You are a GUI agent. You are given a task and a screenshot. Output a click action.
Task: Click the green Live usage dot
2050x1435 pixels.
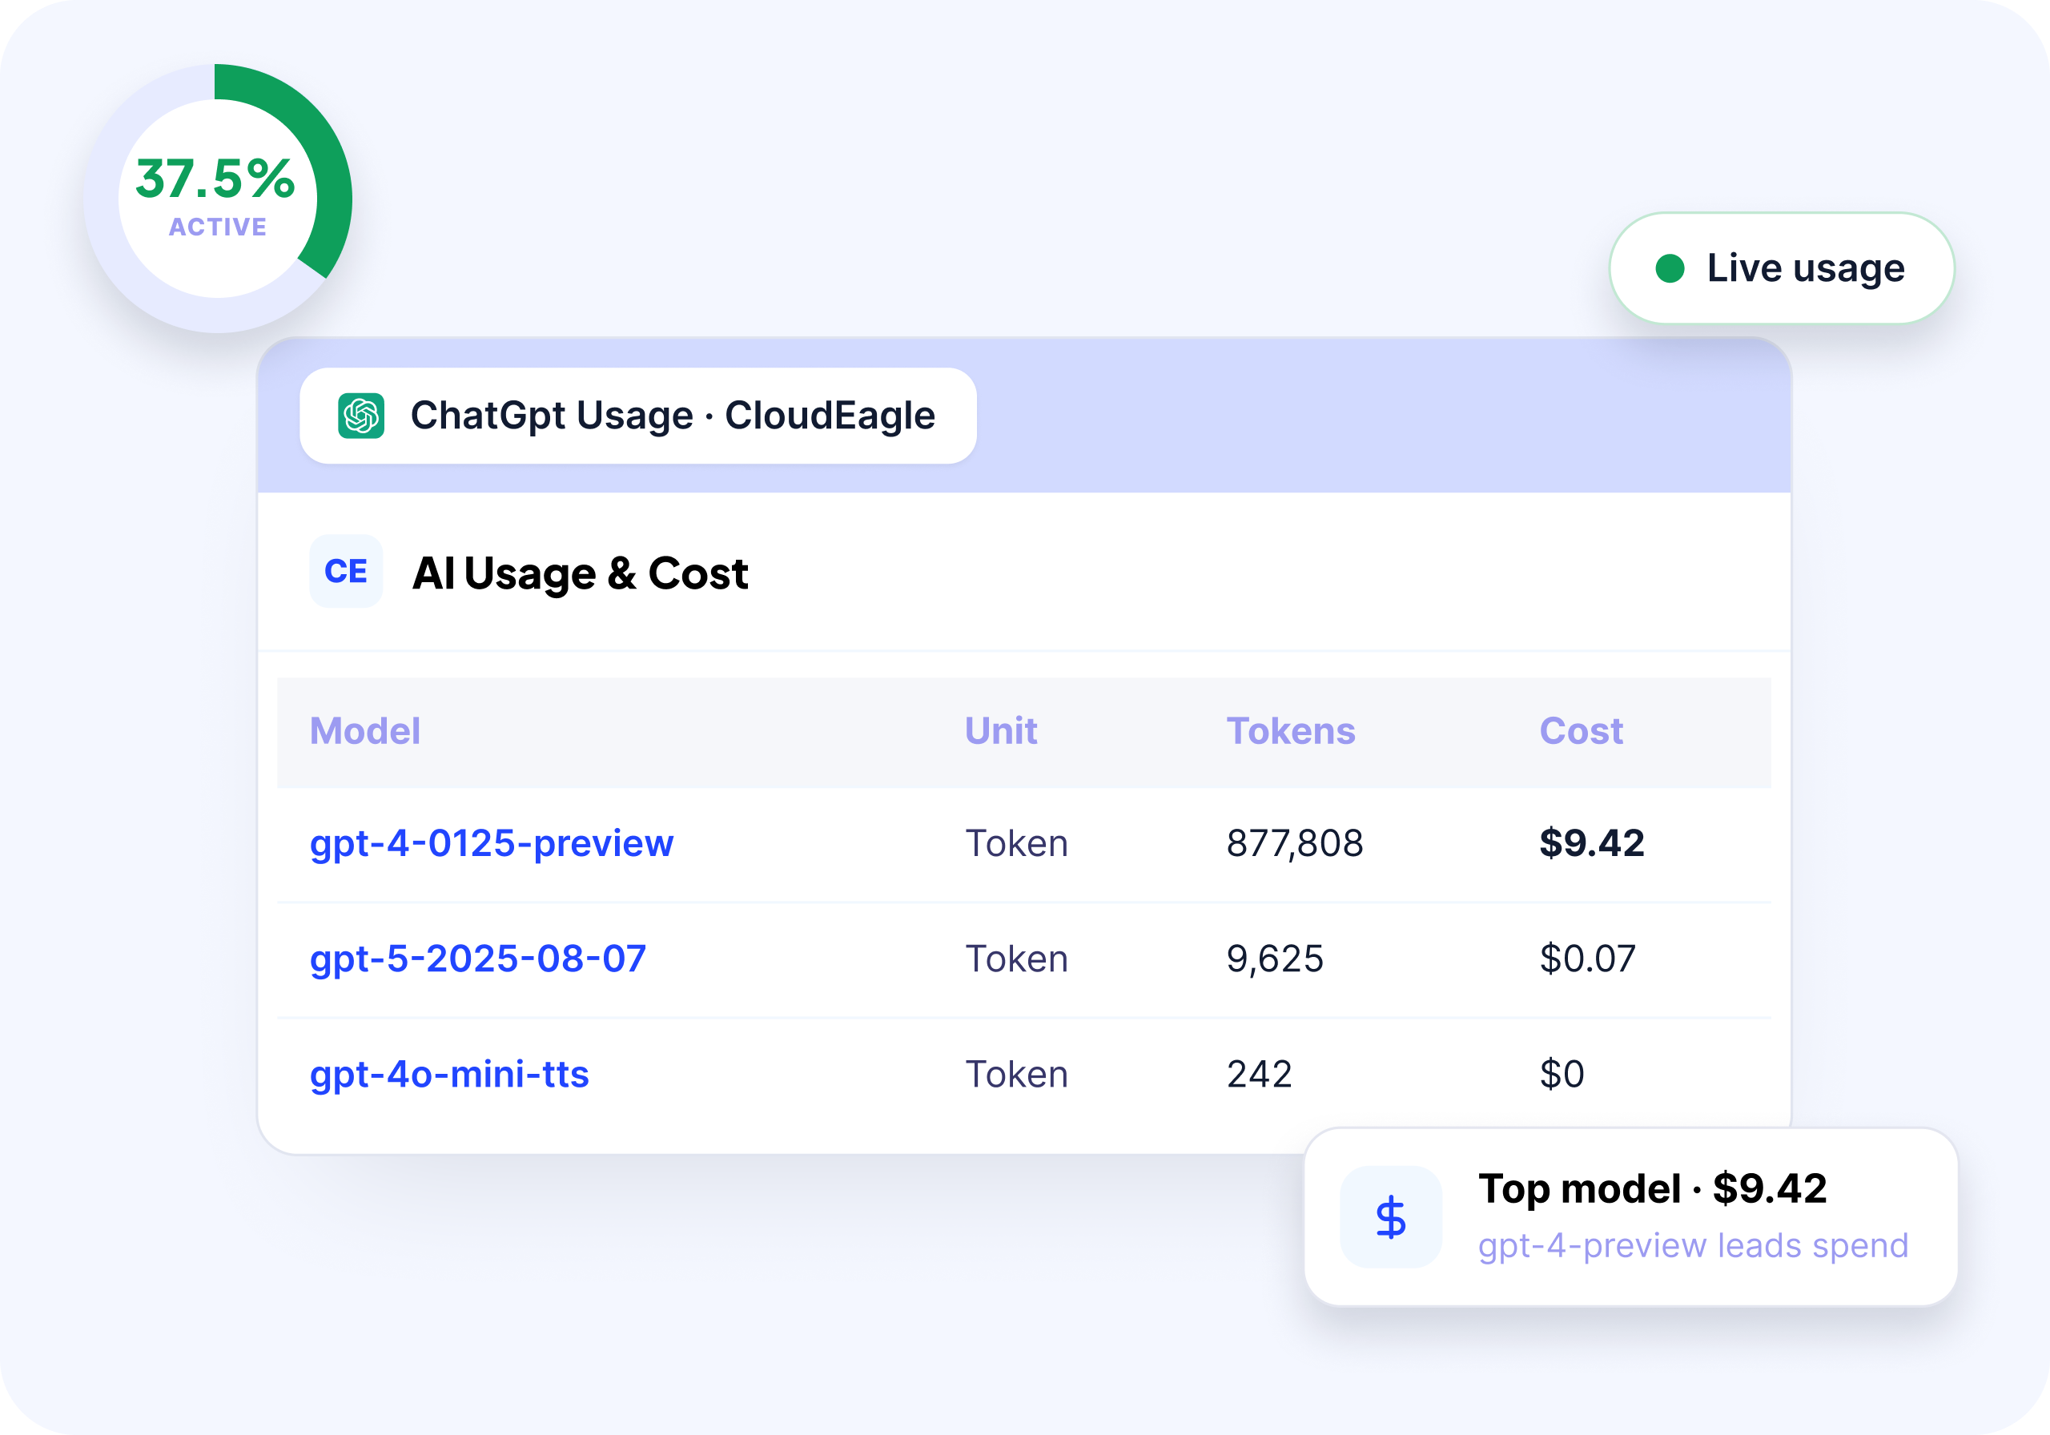tap(1670, 268)
